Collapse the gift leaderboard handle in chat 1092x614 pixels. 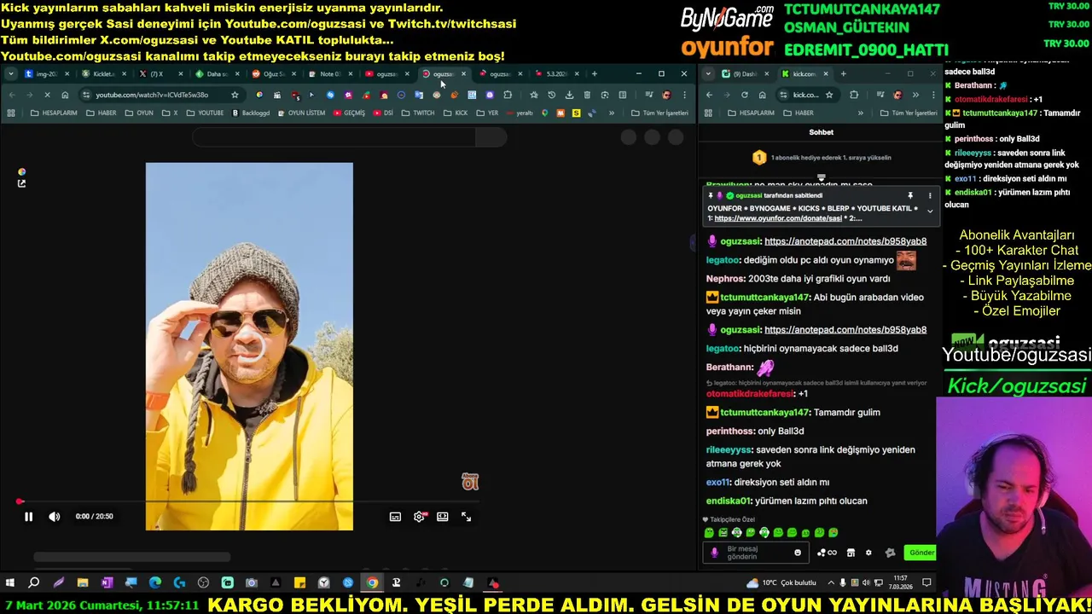click(x=822, y=177)
